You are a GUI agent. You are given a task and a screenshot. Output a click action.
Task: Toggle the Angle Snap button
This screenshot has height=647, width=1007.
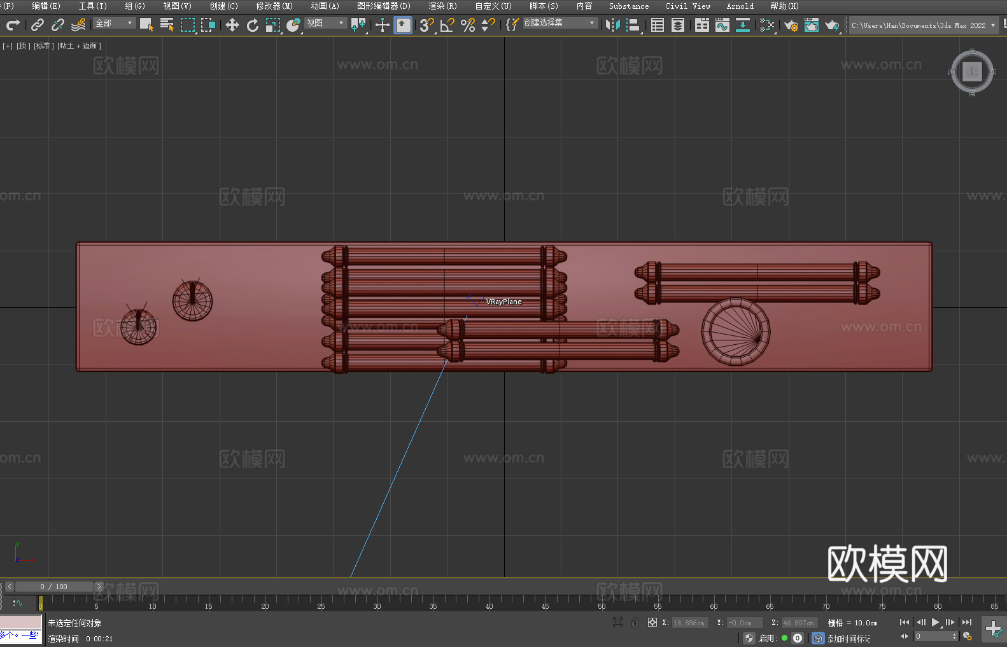point(447,25)
